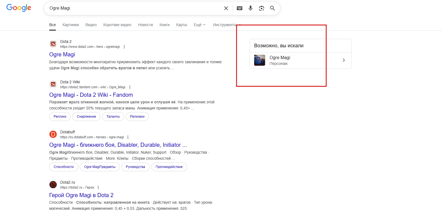Click the Dota 2 Wiki site name
Screen dimensions: 442x218
[70, 82]
